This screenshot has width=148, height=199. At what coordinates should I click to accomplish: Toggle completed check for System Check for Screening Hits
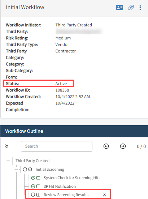pyautogui.click(x=33, y=178)
